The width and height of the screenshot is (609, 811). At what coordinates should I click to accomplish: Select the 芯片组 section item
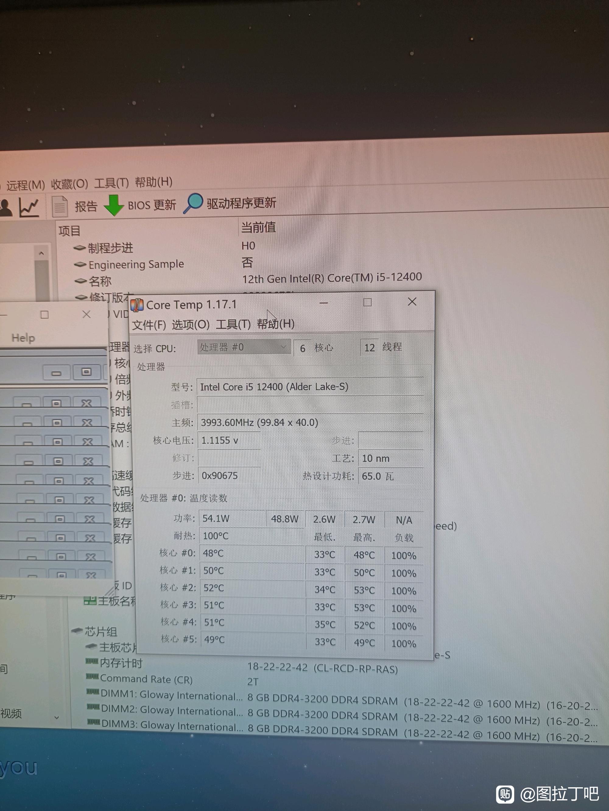point(101,632)
